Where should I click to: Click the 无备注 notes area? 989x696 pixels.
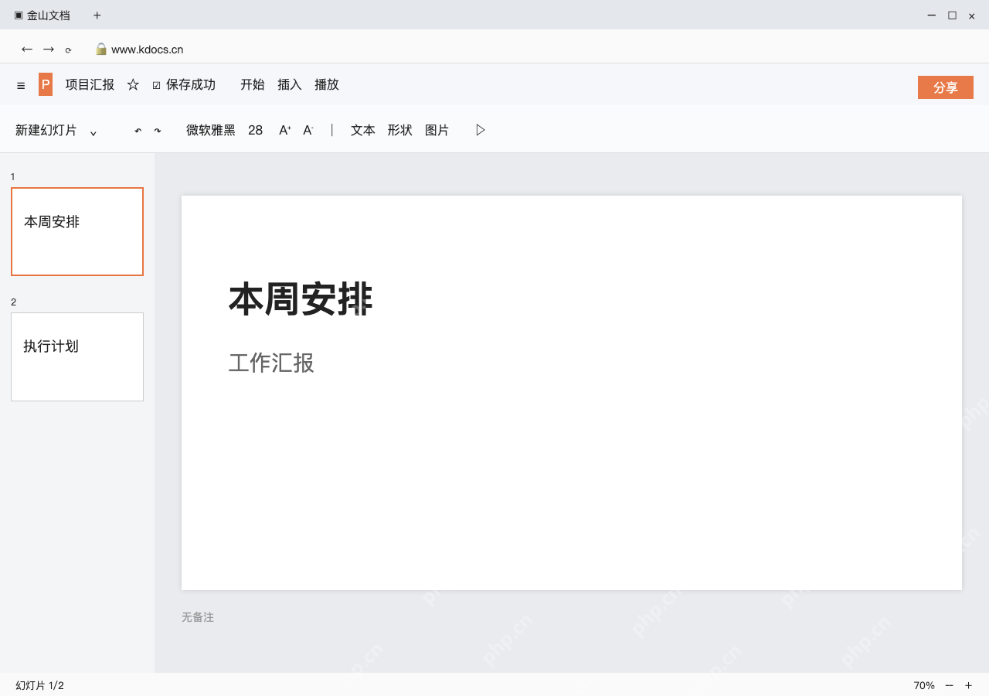point(198,617)
